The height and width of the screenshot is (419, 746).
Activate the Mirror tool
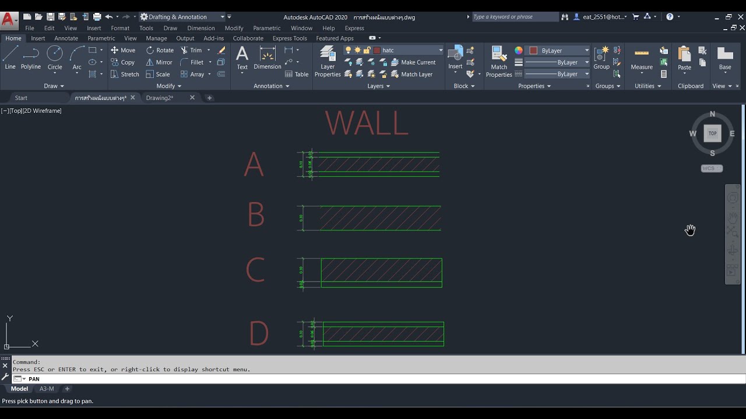(159, 62)
